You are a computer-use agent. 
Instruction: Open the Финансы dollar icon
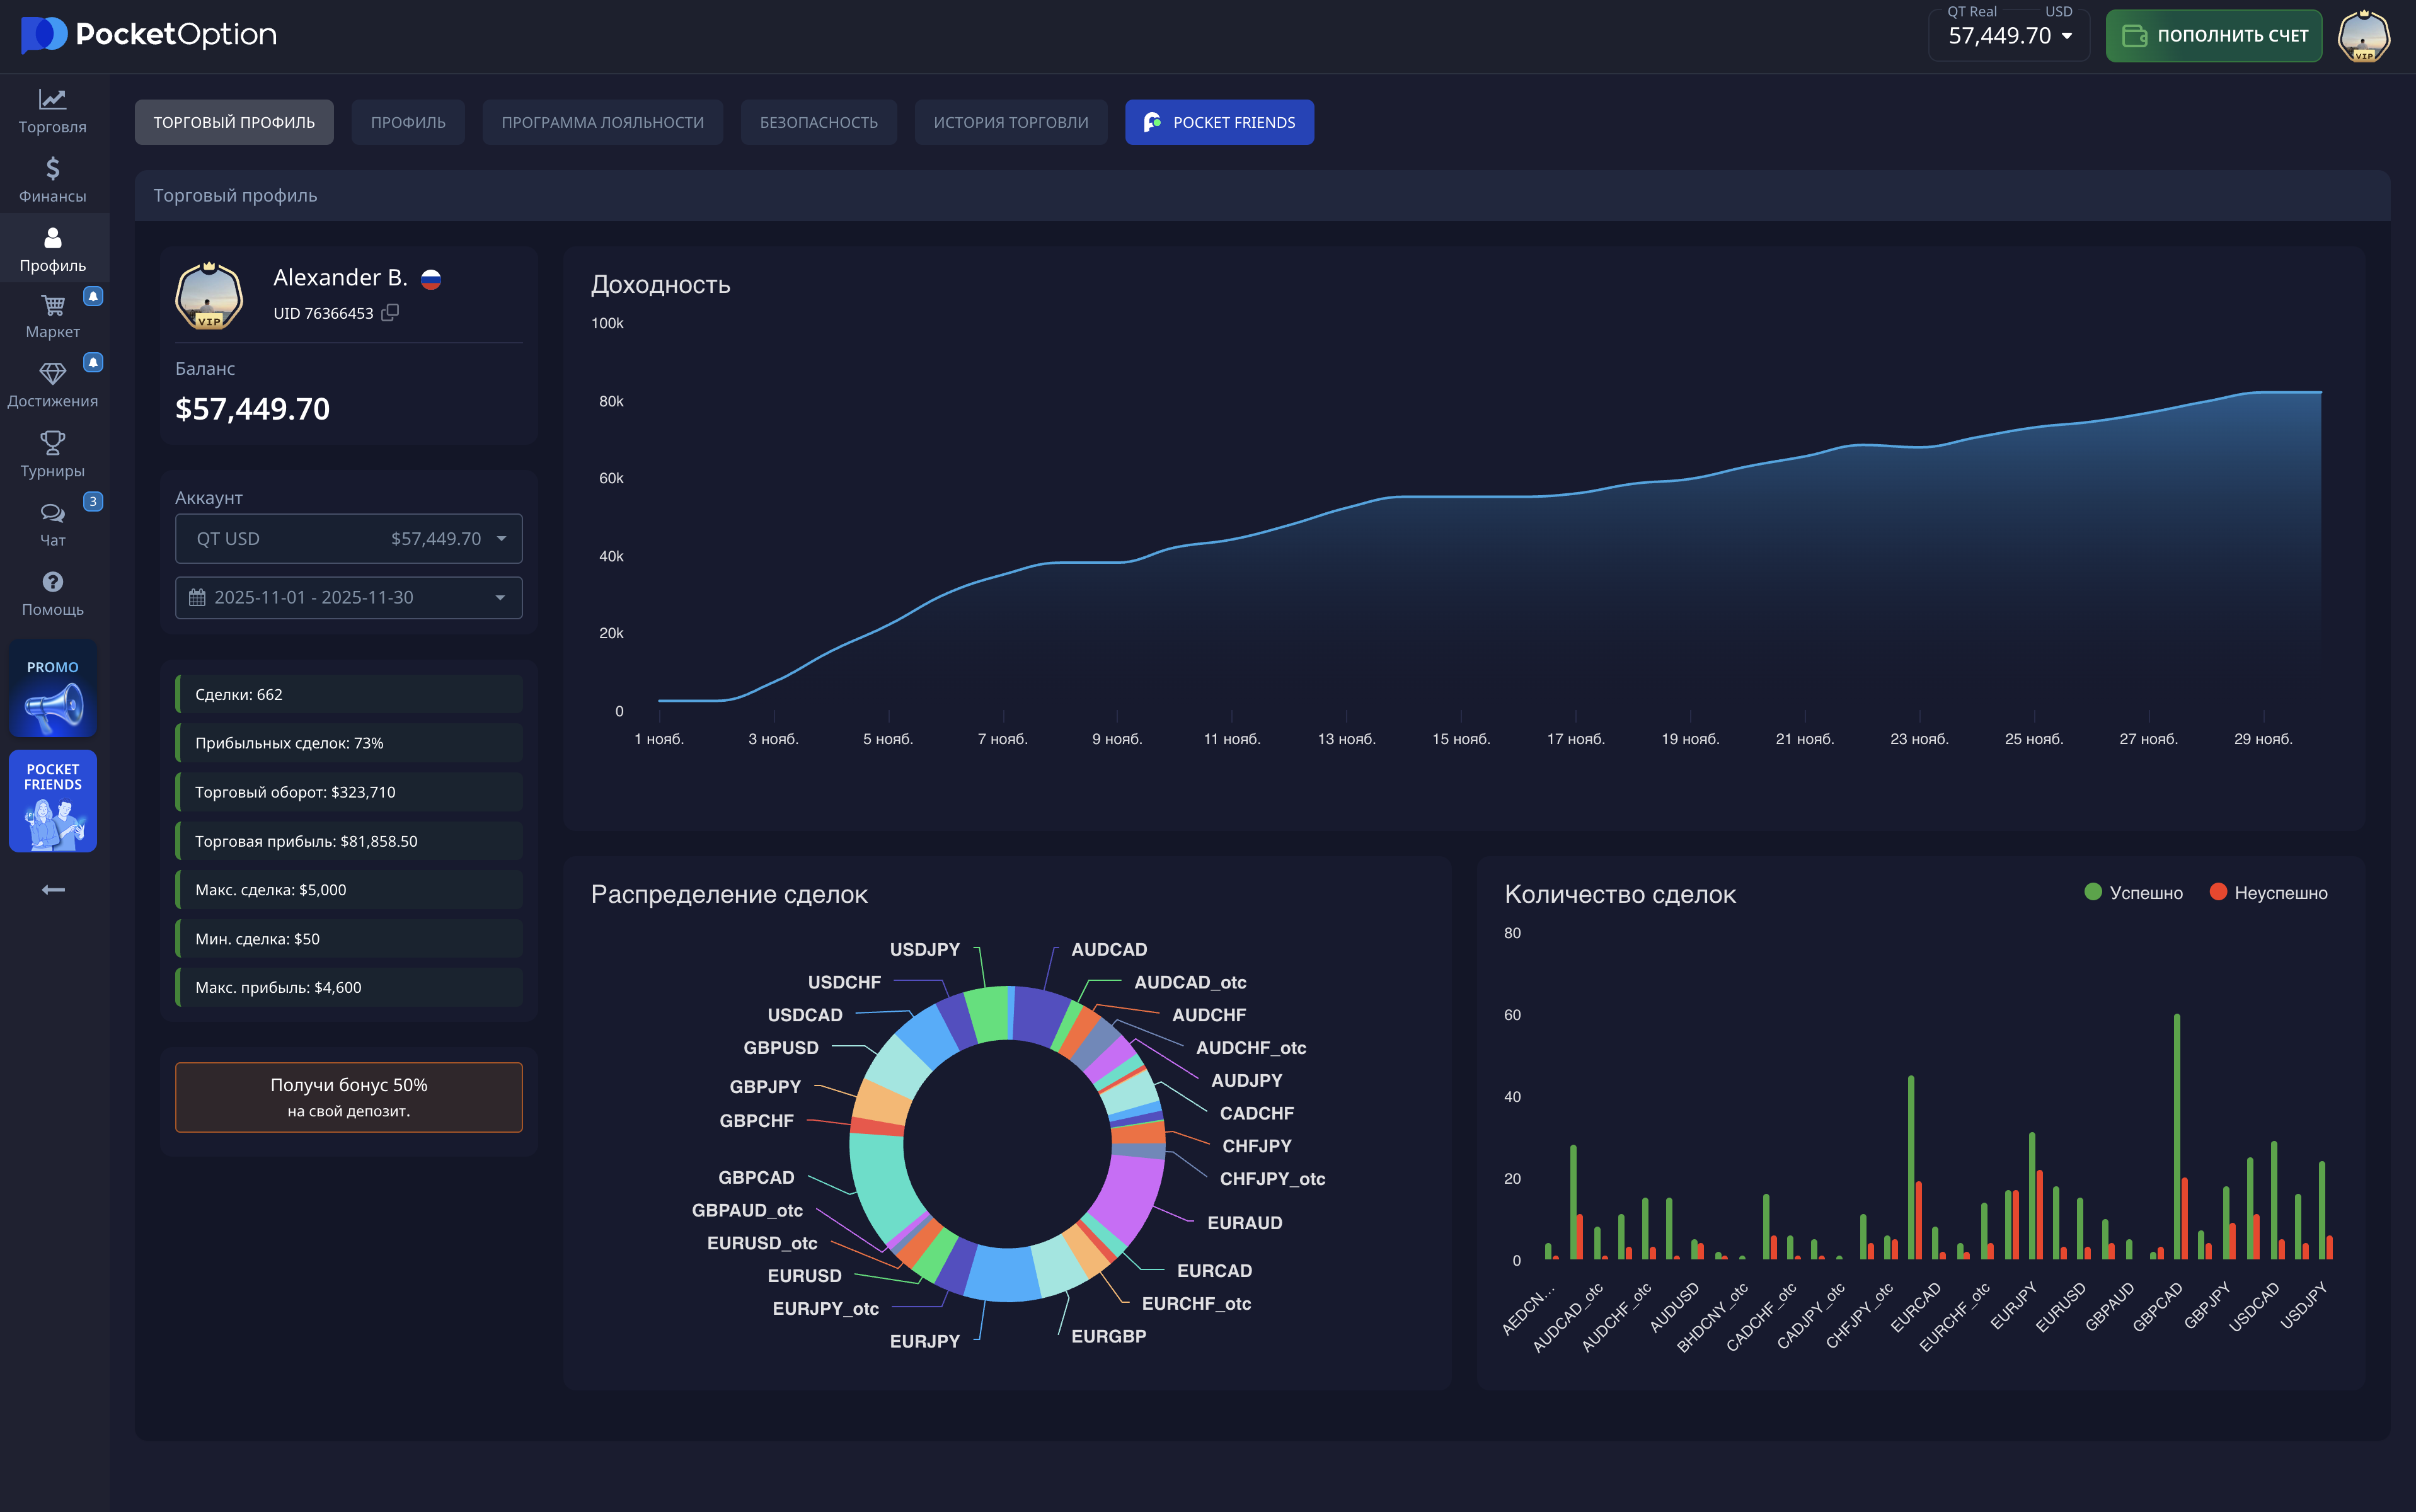point(52,169)
